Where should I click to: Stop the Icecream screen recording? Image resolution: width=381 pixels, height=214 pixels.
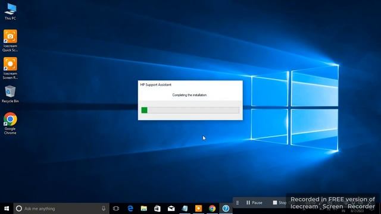click(279, 203)
